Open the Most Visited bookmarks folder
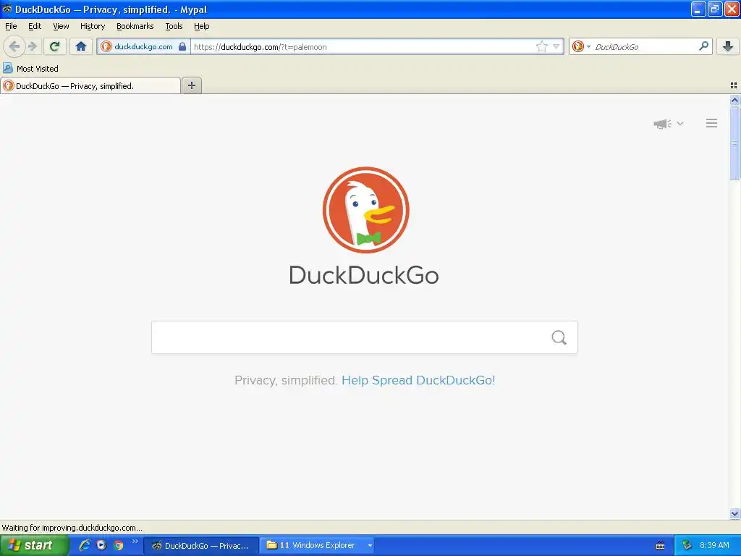This screenshot has height=556, width=741. 30,69
